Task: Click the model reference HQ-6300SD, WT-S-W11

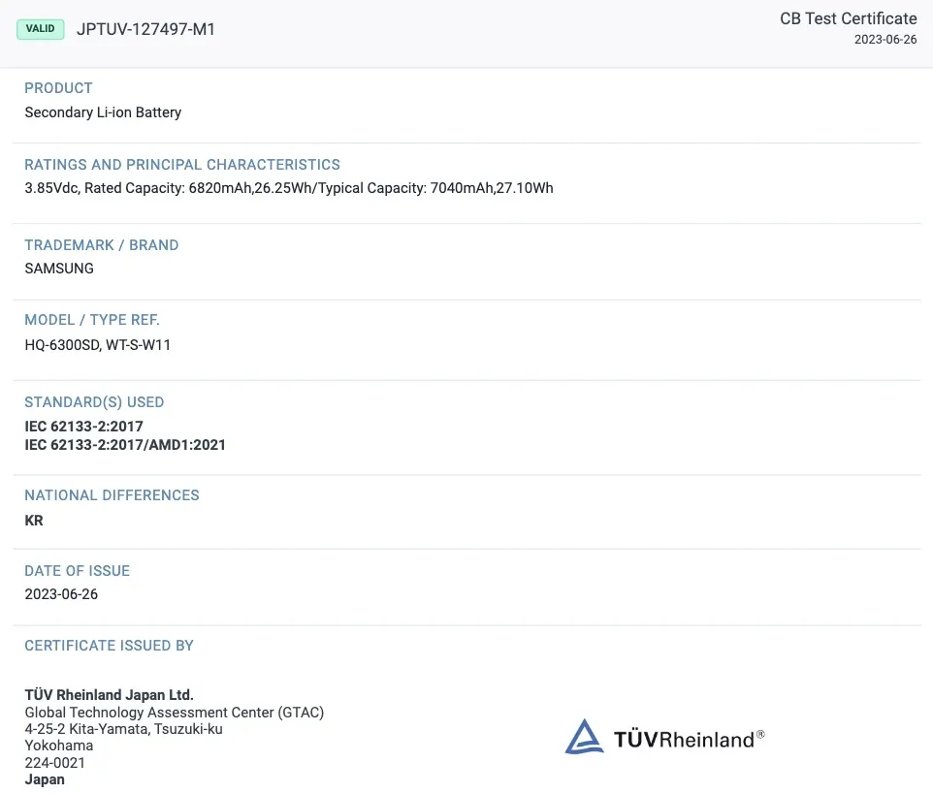Action: point(98,344)
